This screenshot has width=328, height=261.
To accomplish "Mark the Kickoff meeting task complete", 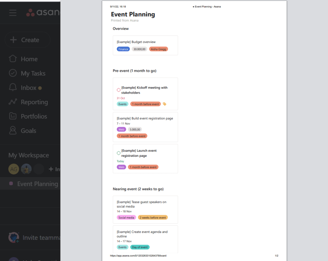I will (118, 90).
